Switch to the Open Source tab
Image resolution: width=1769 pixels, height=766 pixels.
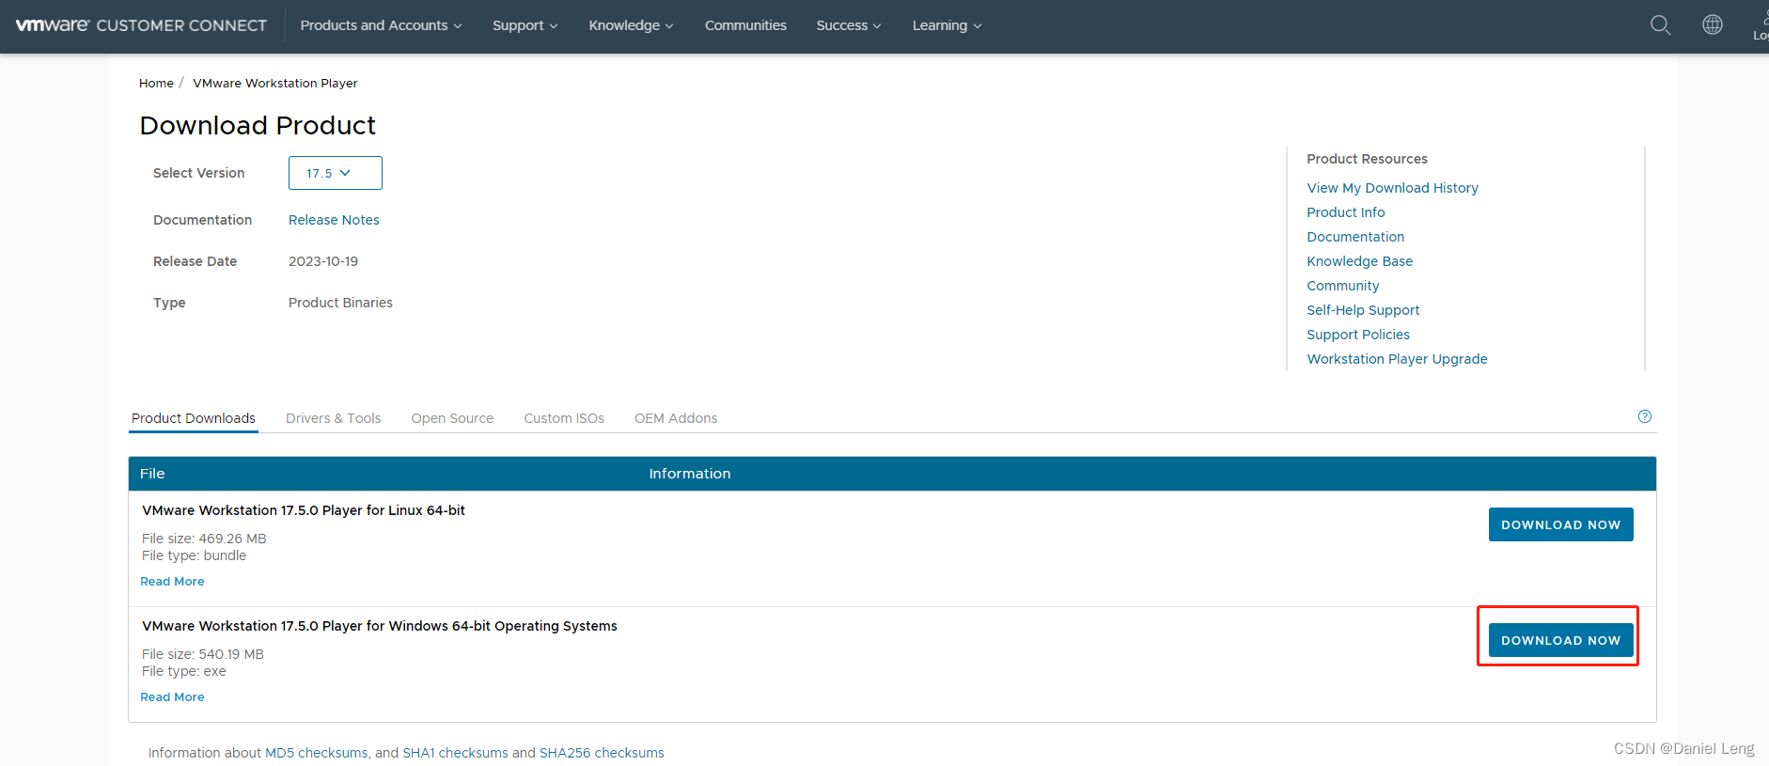452,418
